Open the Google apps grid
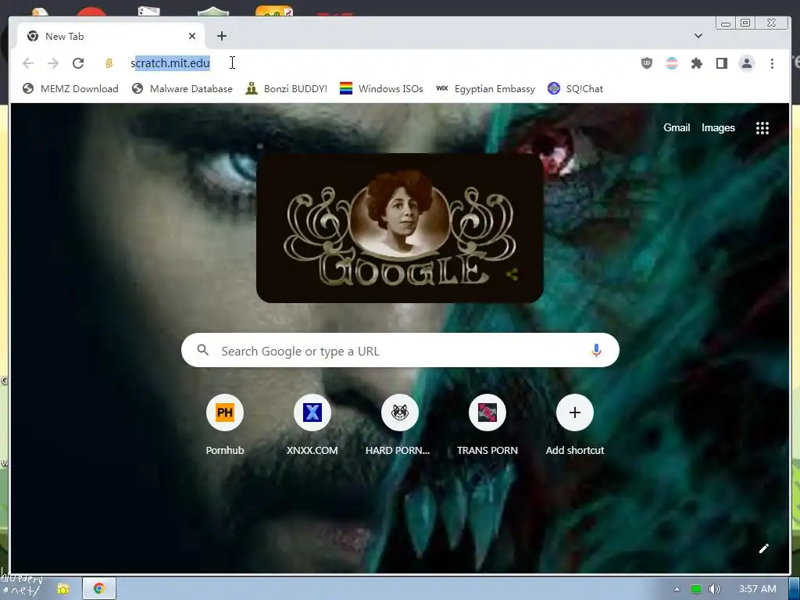Viewport: 800px width, 600px height. pyautogui.click(x=762, y=128)
